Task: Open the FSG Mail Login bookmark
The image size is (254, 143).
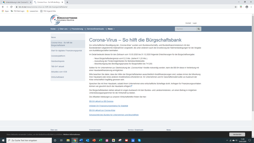Action: pyautogui.click(x=17, y=11)
